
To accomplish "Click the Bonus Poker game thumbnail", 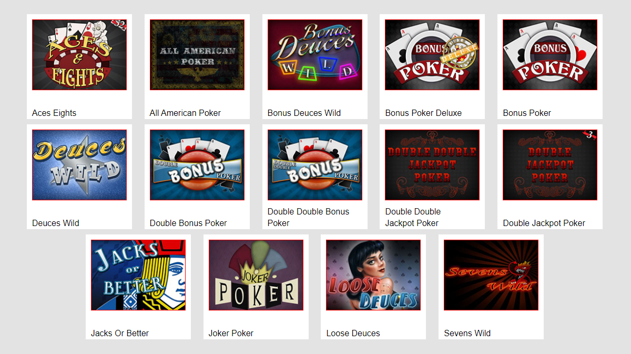I will point(550,55).
